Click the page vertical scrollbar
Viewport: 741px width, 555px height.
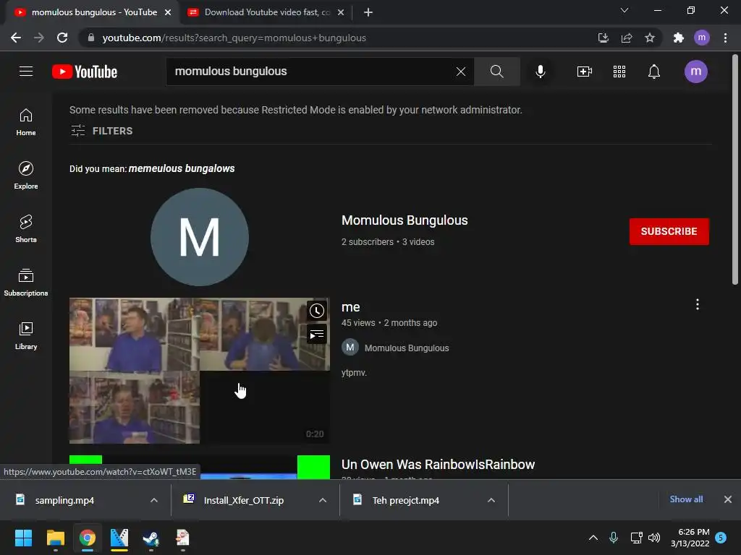(x=735, y=170)
